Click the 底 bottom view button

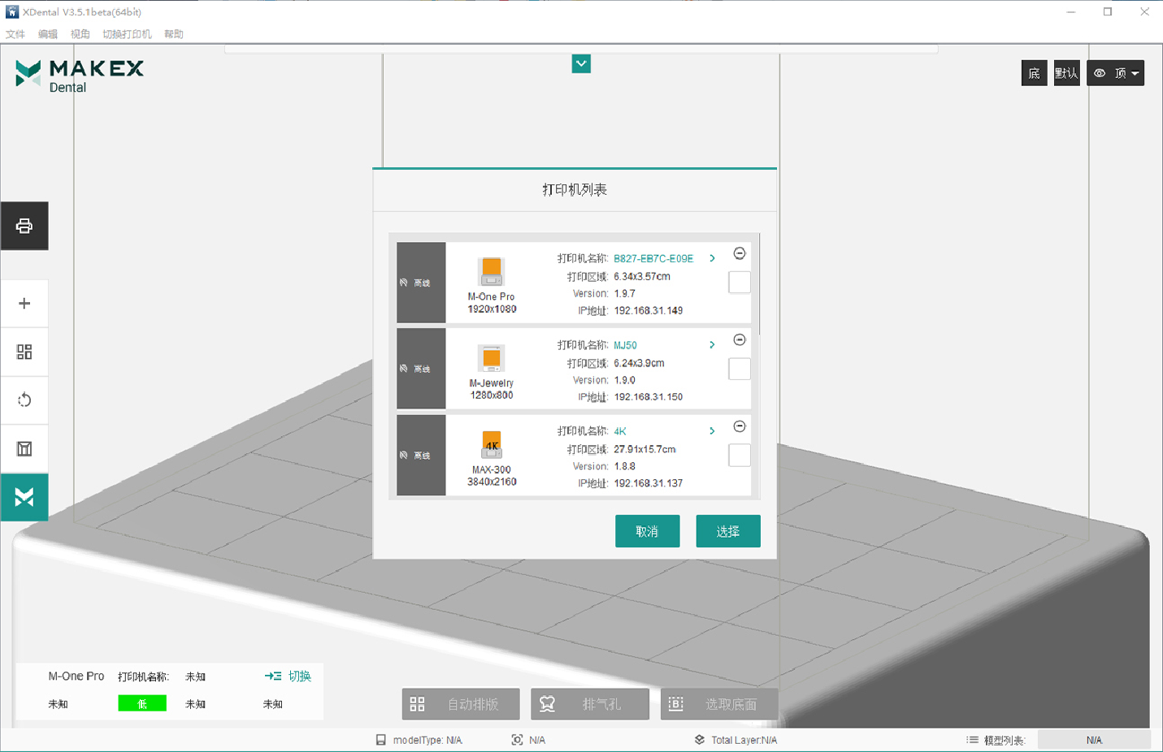[1034, 73]
